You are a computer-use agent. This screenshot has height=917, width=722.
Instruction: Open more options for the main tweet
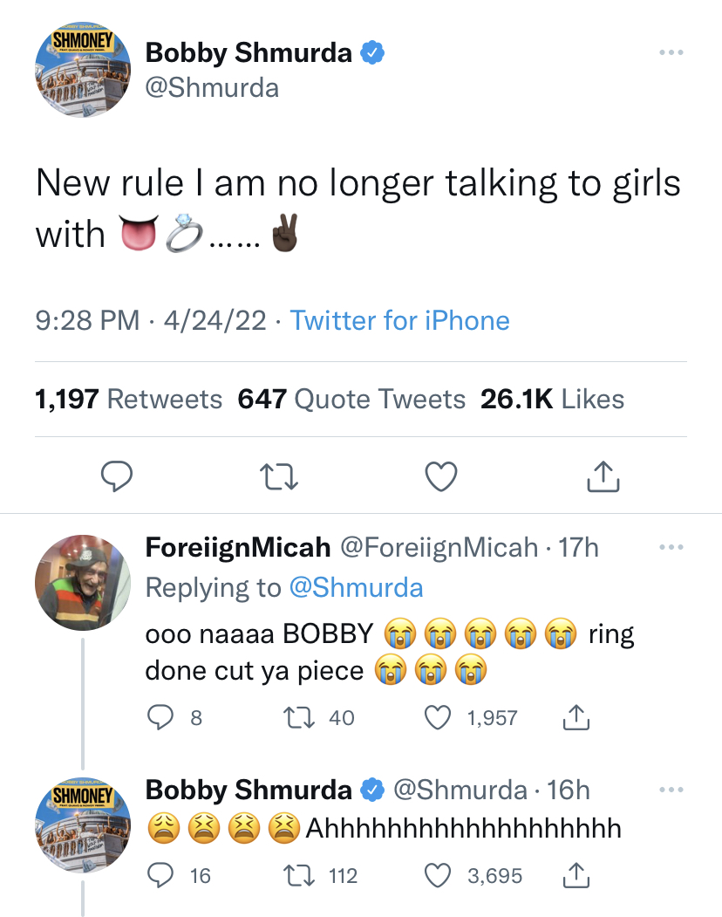(669, 52)
